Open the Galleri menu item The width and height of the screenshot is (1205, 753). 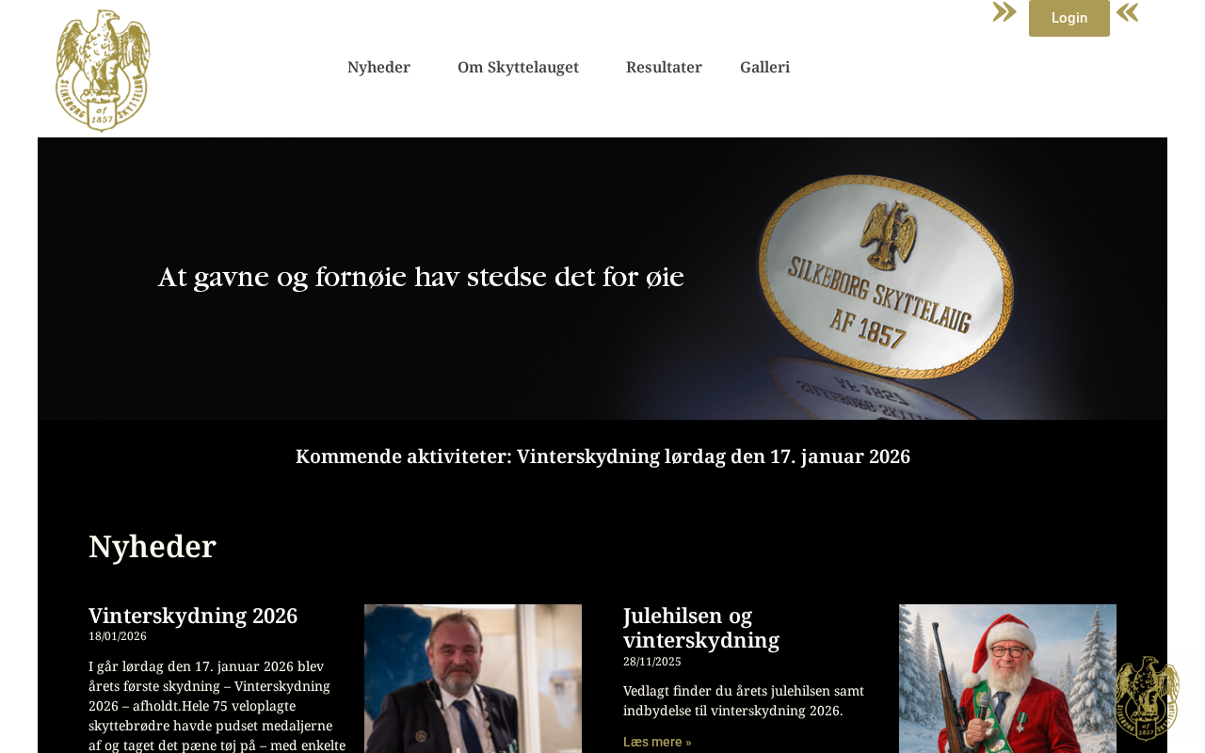[764, 67]
